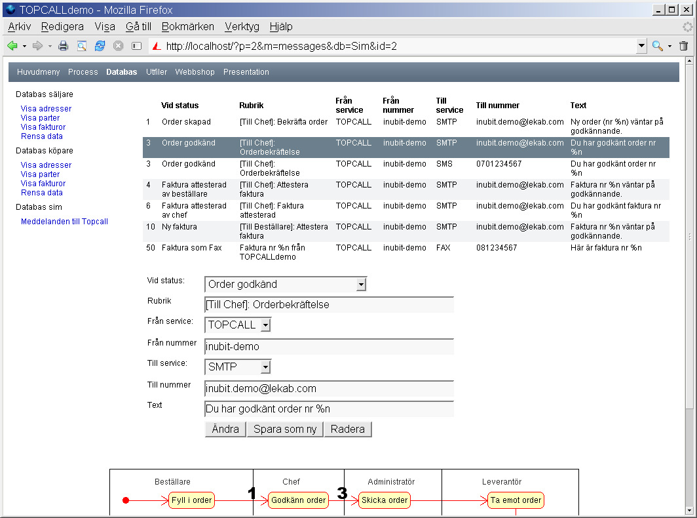Viewport: 697px width, 518px height.
Task: Click the Ändra button
Action: tap(225, 429)
